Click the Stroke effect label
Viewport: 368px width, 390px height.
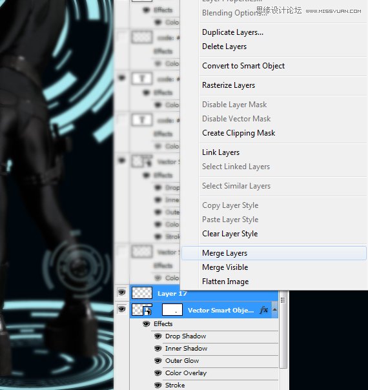[175, 385]
